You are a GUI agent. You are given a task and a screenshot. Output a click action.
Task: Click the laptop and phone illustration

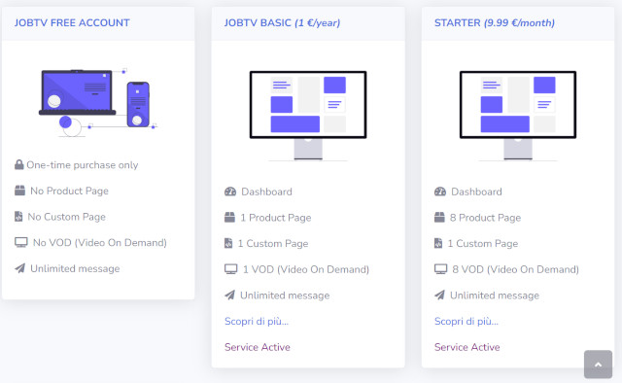click(98, 102)
